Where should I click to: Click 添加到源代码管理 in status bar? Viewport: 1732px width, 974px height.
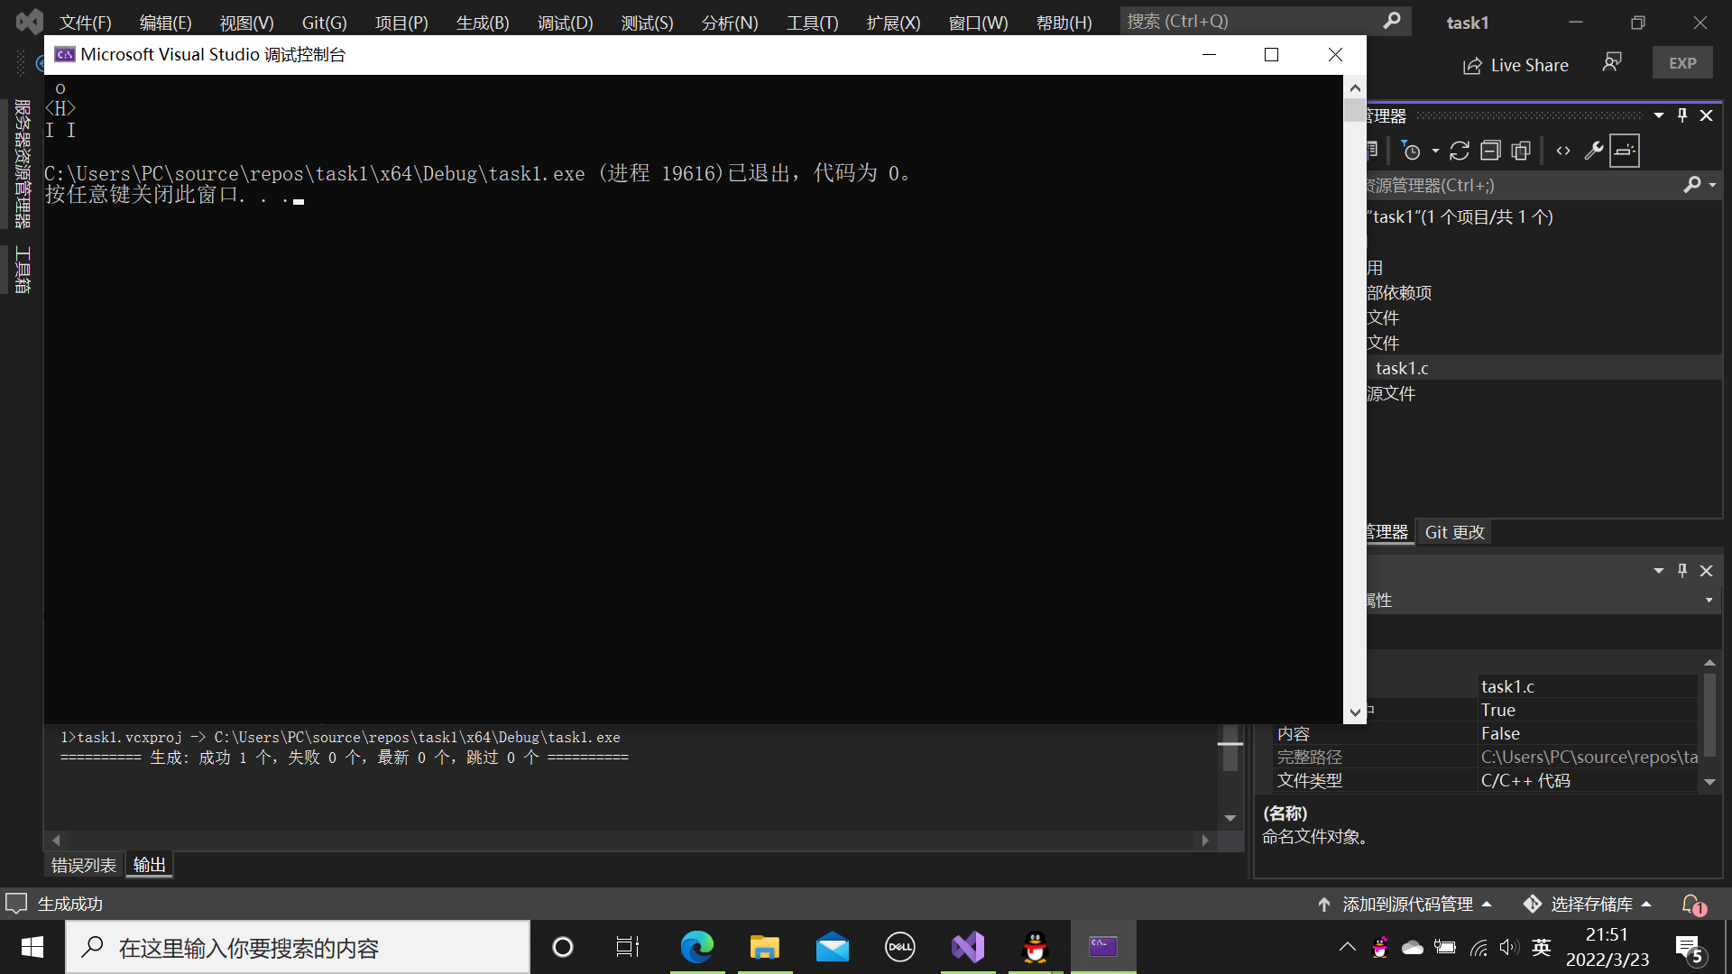coord(1405,904)
